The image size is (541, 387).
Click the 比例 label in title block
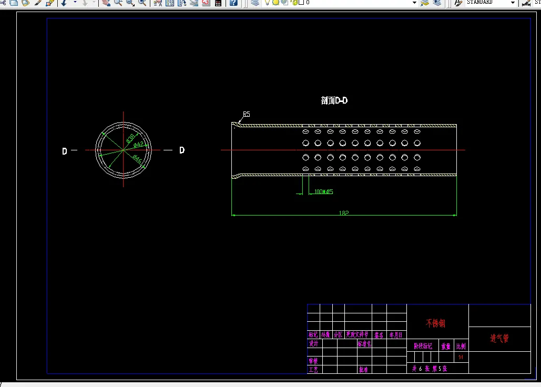coord(461,347)
